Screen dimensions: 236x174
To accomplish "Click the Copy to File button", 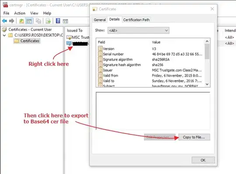I will (194, 137).
